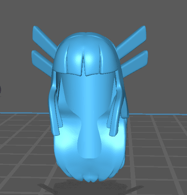Viewport: 187px width, 195px height.
Task: Click the far-left bang section of hair
Action: pyautogui.click(x=60, y=58)
